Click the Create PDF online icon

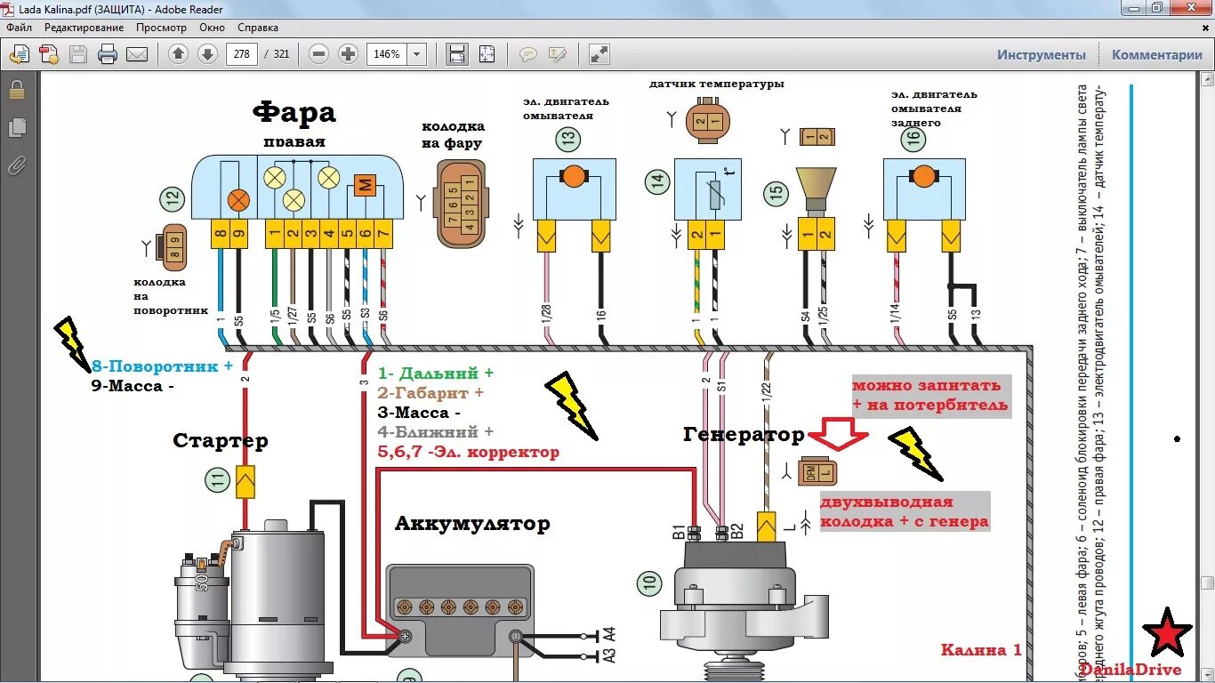click(49, 54)
